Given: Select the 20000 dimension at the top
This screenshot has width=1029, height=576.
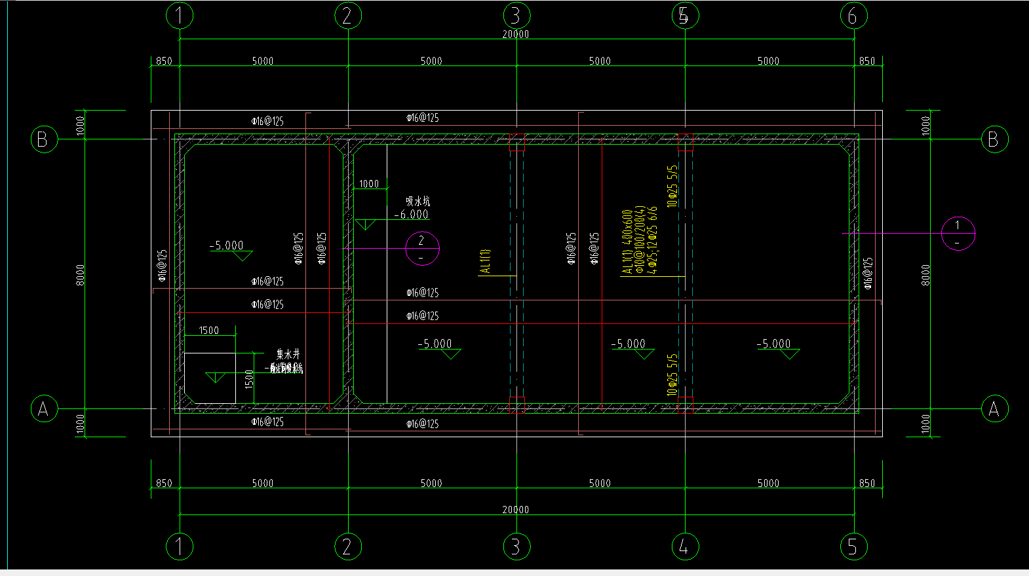Looking at the screenshot, I should coord(516,34).
